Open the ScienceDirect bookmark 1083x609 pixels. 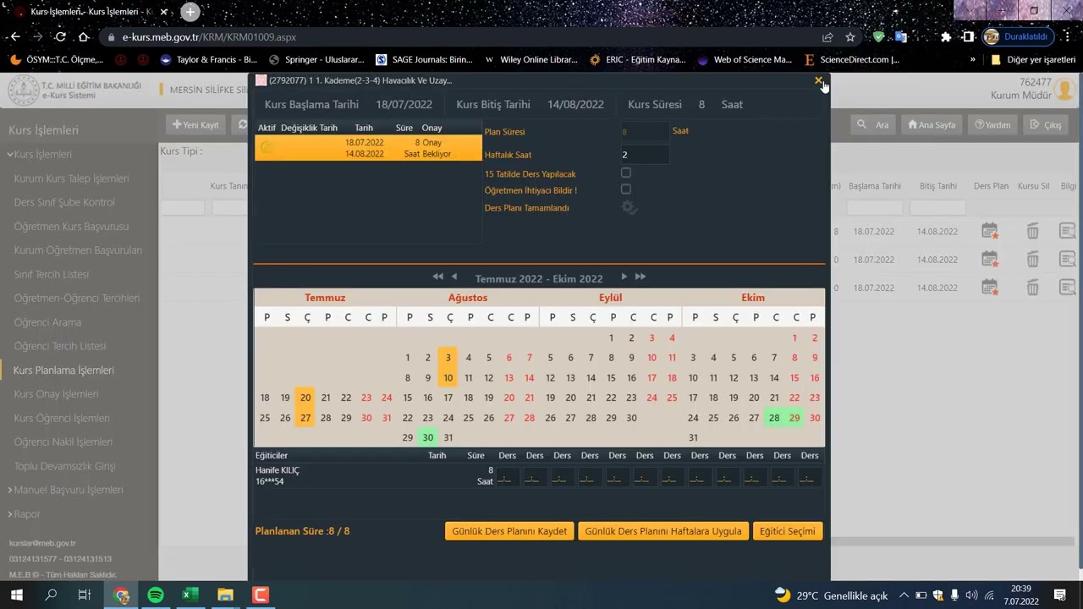tap(852, 59)
